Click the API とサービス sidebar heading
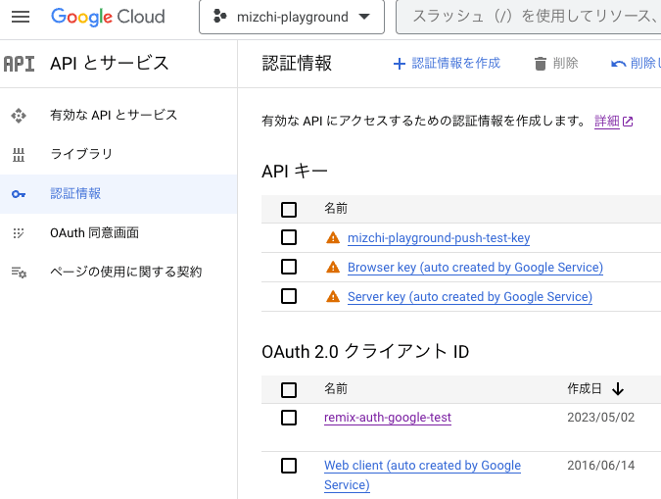 (110, 64)
